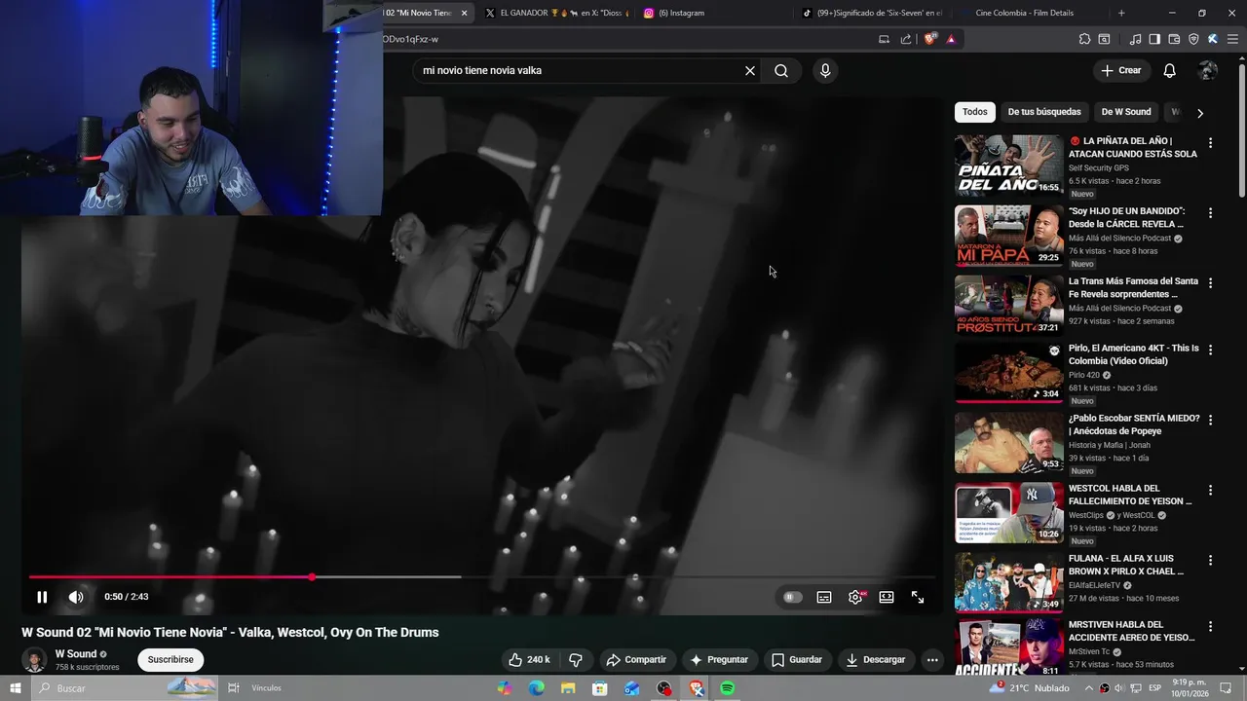Select the Todos filter chip
This screenshot has height=701, width=1247.
[x=975, y=112]
